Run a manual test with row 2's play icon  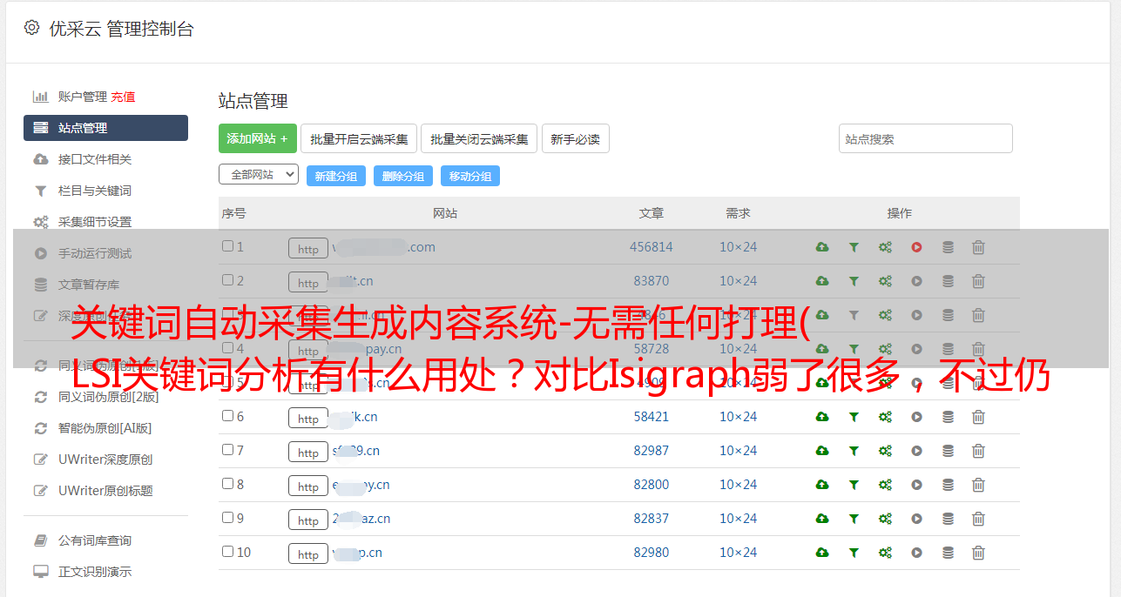[916, 281]
